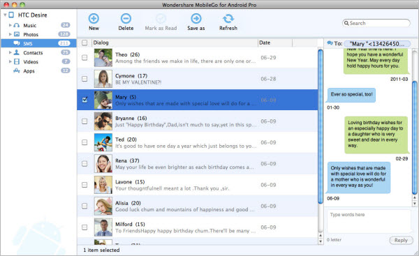Click the Save as icon
419x256 pixels.
click(x=196, y=18)
